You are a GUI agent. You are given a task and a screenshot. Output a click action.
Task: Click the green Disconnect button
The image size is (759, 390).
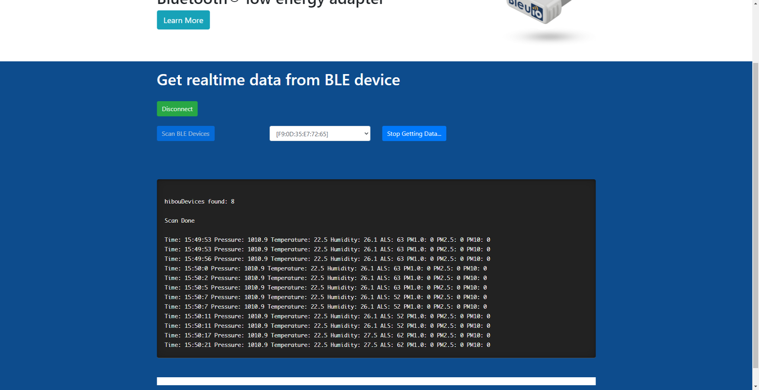177,108
